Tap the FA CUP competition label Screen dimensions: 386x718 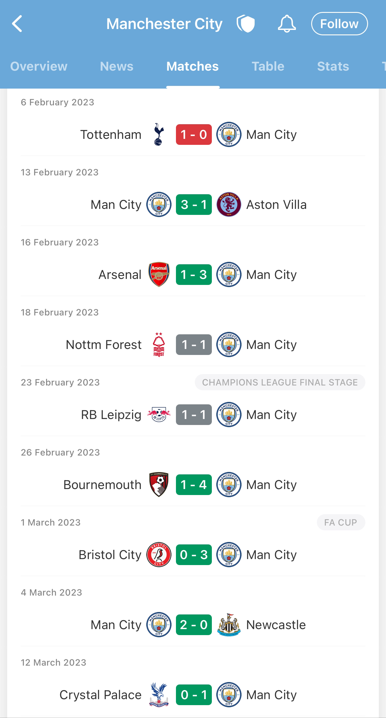coord(341,522)
